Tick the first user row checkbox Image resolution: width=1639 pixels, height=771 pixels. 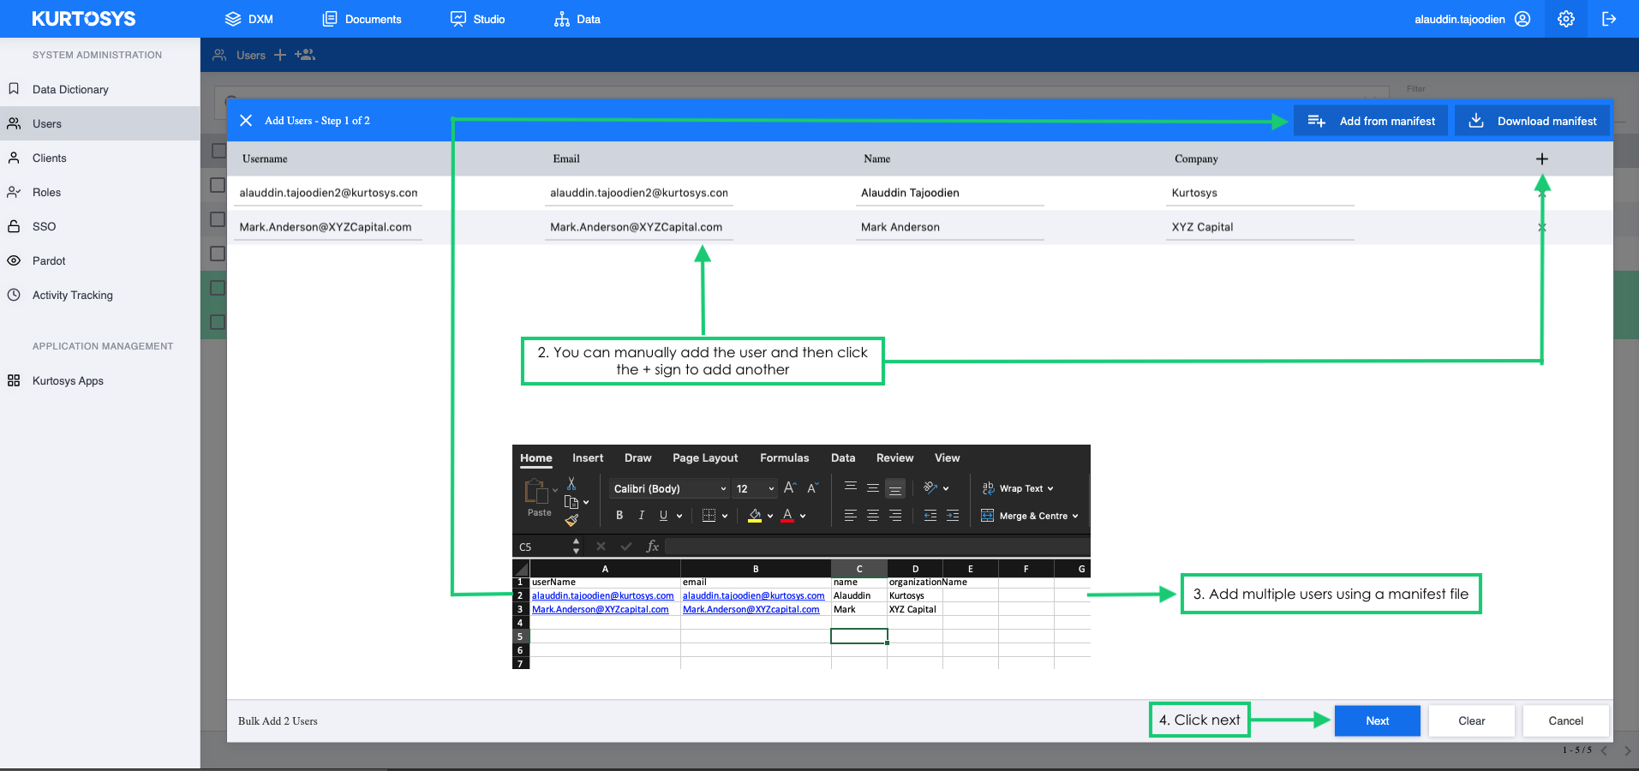coord(218,185)
